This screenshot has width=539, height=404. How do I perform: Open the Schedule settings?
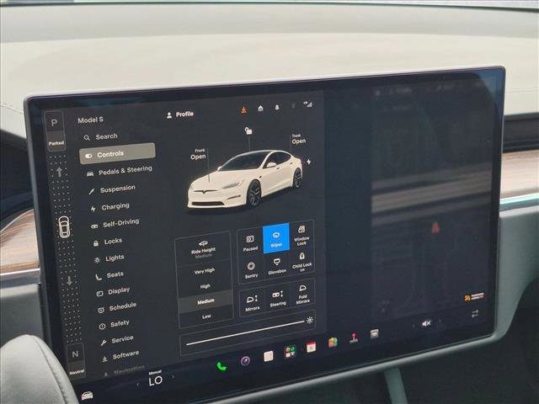pyautogui.click(x=117, y=307)
